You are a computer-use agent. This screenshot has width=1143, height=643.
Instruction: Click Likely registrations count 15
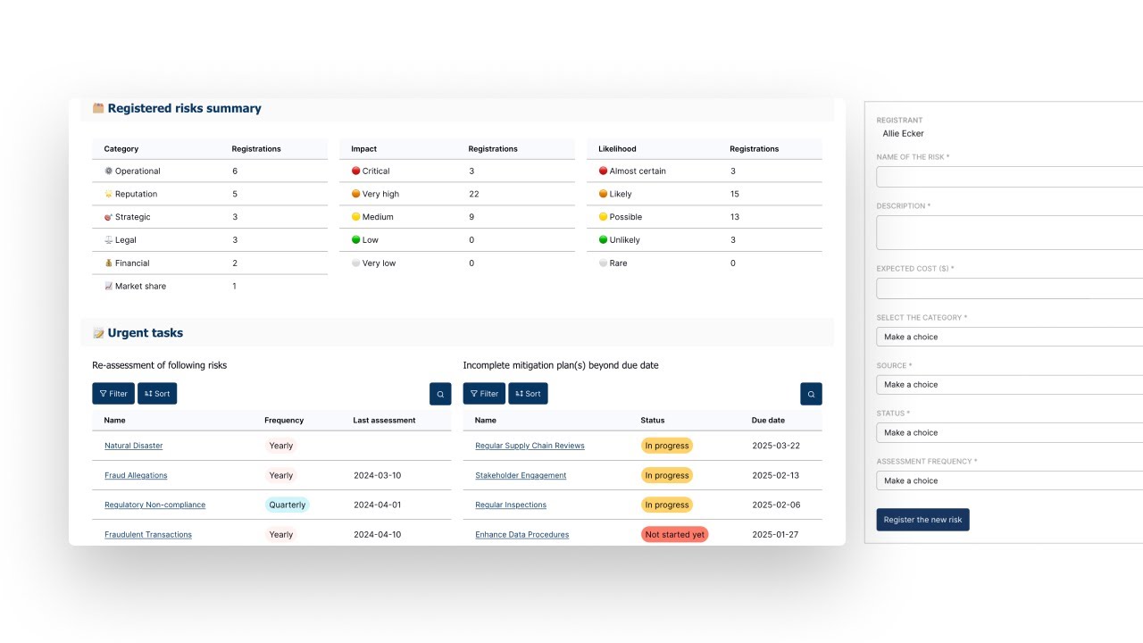tap(735, 194)
